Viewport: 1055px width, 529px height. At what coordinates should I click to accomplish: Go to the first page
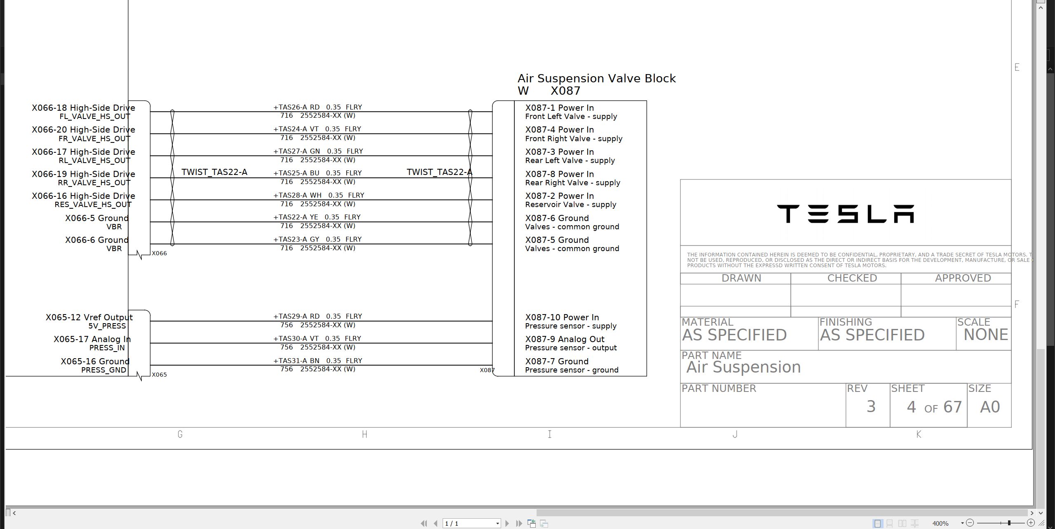(x=424, y=523)
